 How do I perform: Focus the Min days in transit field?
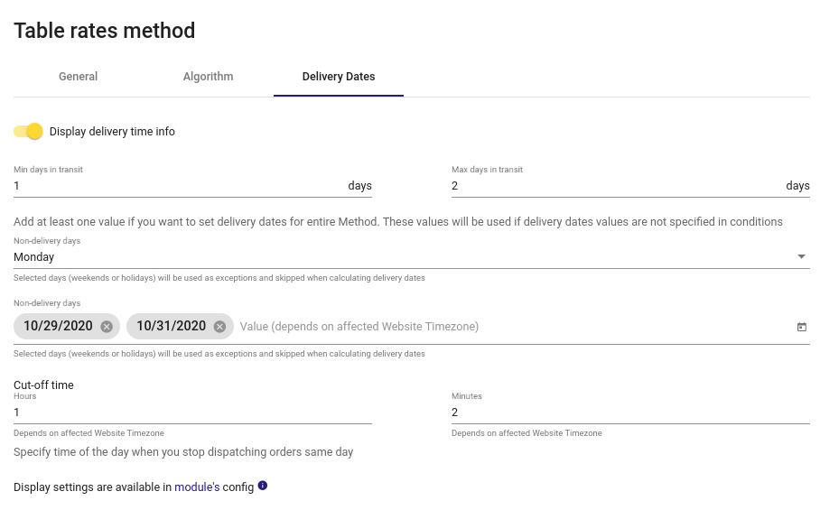coord(178,186)
